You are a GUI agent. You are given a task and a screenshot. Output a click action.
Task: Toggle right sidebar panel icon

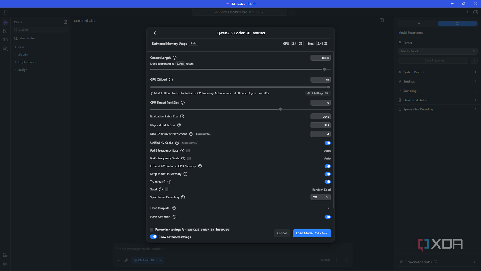click(475, 12)
